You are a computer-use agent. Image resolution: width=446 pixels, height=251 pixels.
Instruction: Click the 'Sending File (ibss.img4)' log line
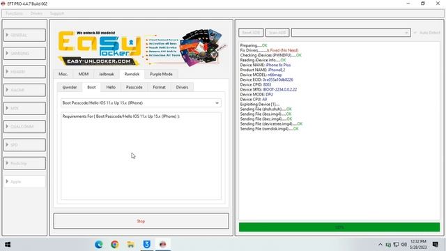(x=266, y=114)
